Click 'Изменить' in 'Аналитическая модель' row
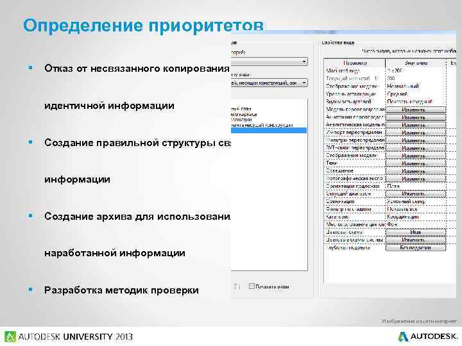Screen dimensions: 462x346 (416, 125)
